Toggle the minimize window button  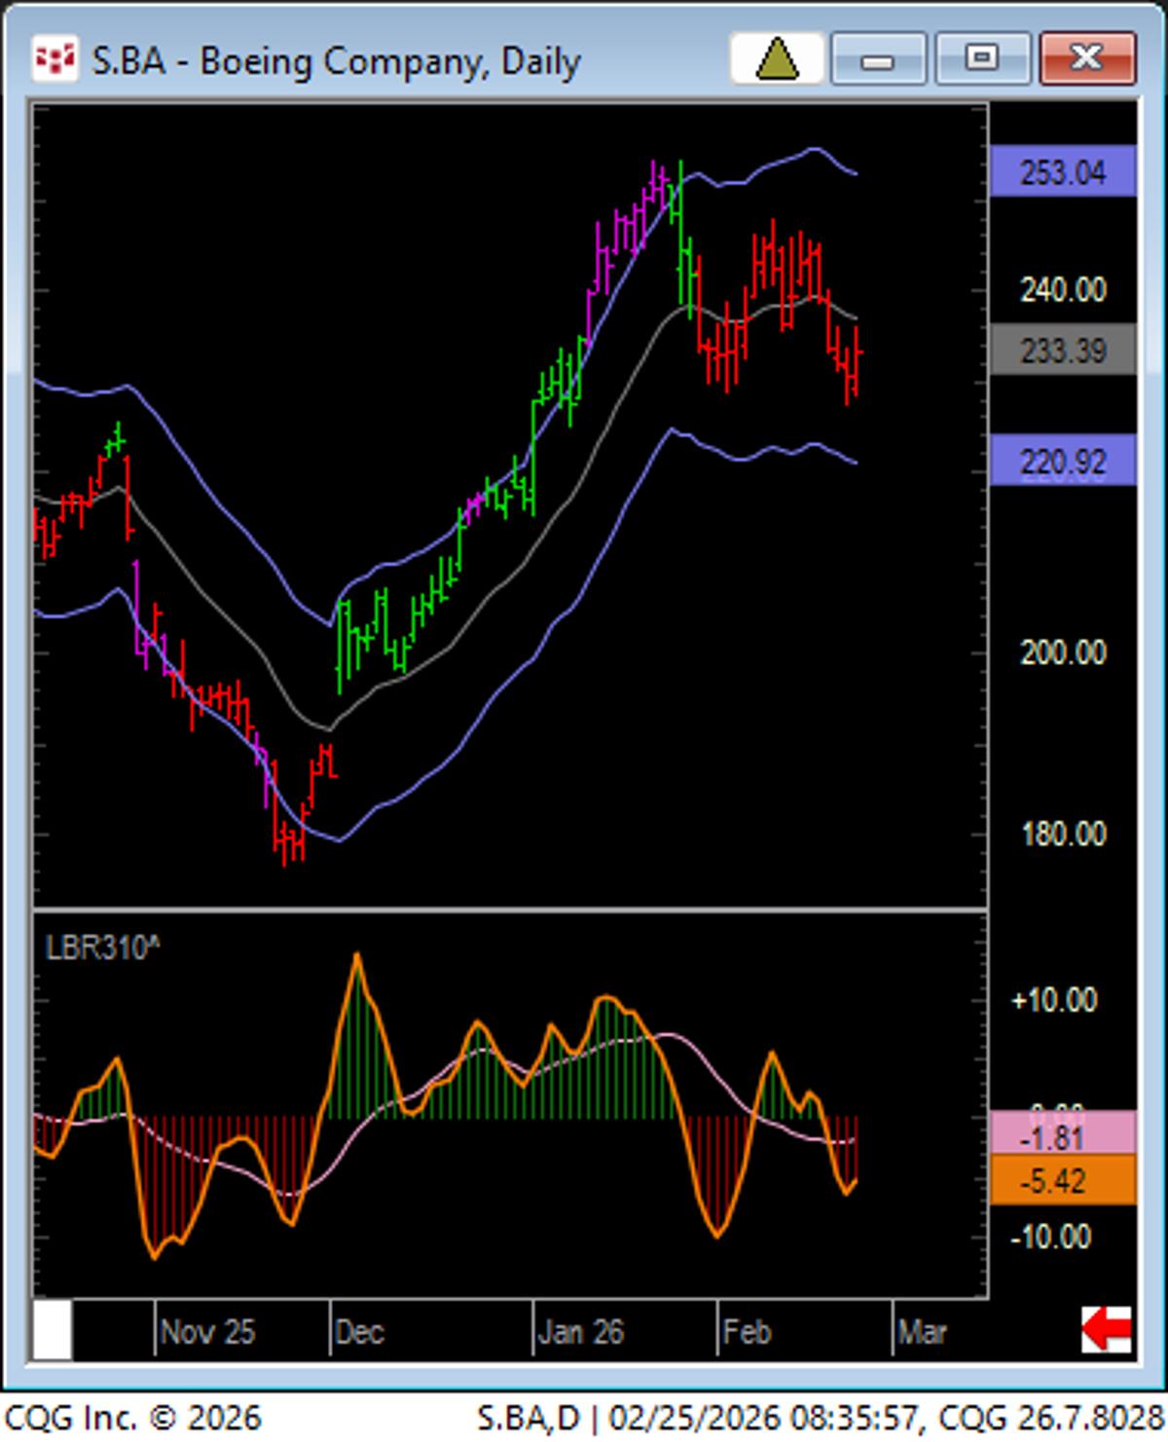[x=879, y=59]
